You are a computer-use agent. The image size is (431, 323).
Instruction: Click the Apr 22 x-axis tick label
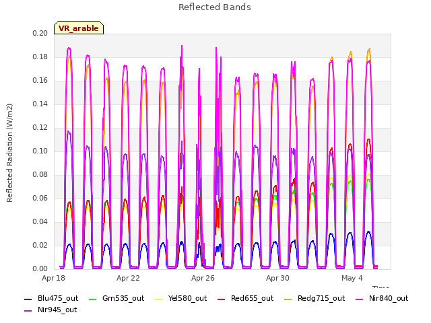(x=128, y=278)
